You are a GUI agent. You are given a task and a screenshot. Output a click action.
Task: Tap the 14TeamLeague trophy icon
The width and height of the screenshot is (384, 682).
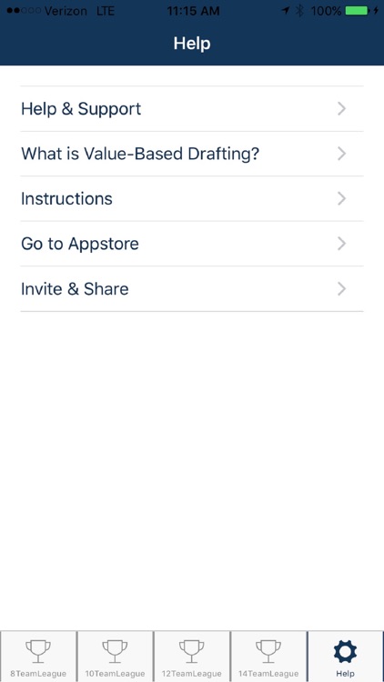point(268,652)
